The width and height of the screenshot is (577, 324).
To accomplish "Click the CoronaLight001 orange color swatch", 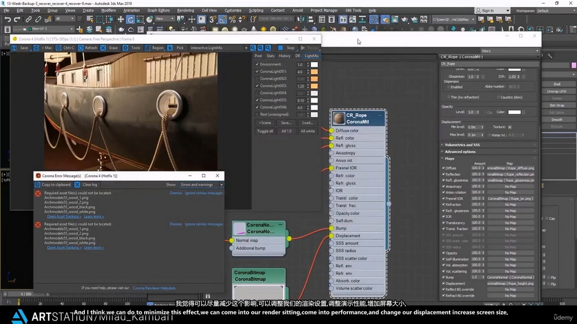I will click(314, 71).
